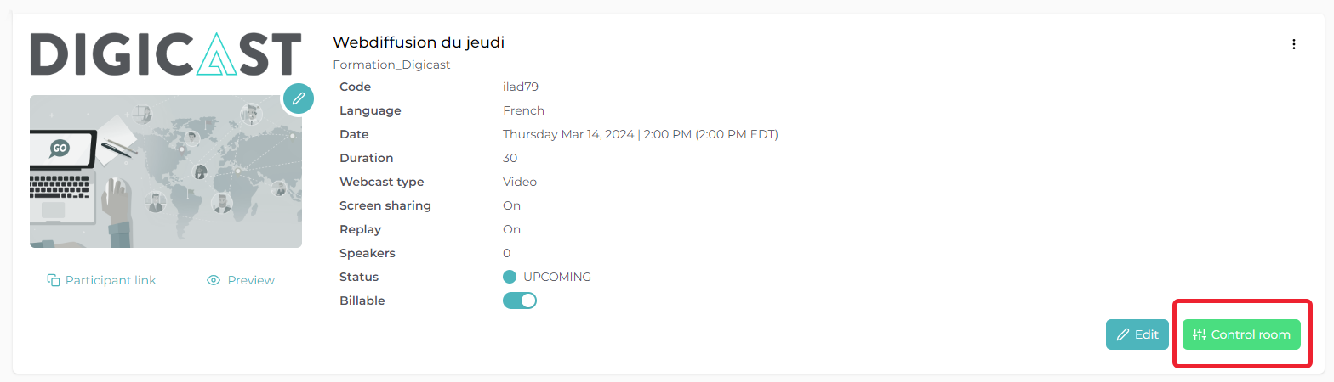Click the UPCOMING status text

pos(556,277)
